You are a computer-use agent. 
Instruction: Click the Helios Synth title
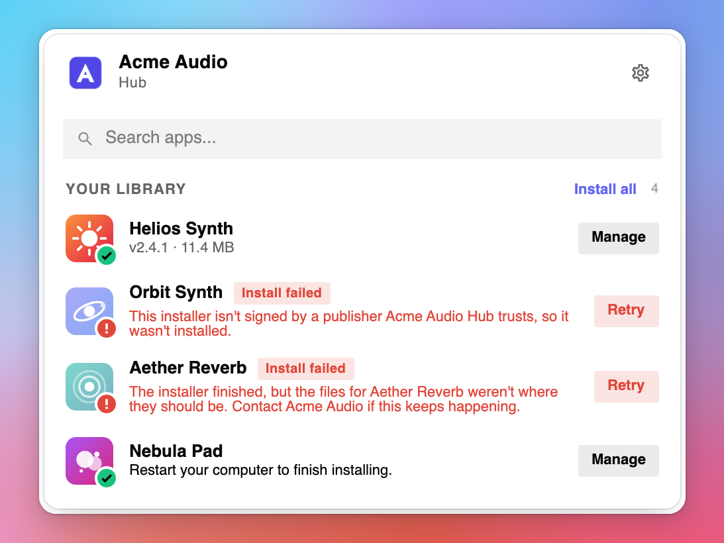(181, 228)
